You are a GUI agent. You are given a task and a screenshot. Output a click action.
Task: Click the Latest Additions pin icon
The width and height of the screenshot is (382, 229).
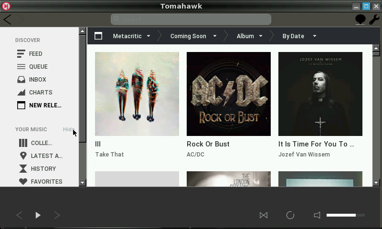pyautogui.click(x=23, y=156)
